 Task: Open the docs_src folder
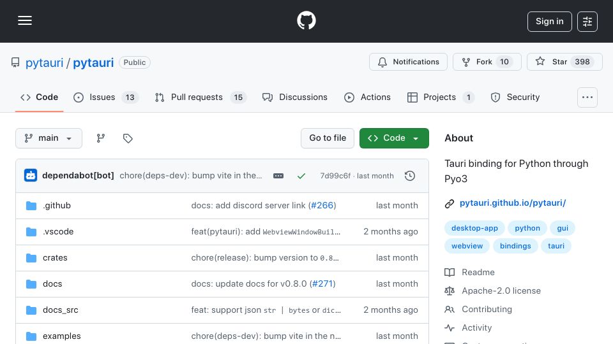pos(61,310)
